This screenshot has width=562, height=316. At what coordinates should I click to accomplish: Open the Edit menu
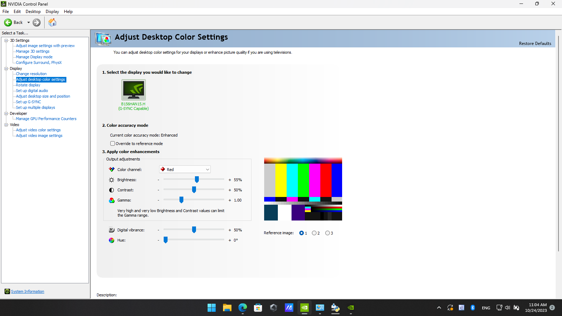(x=17, y=12)
